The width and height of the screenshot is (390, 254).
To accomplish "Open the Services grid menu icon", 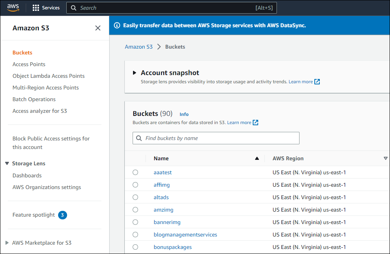I will point(36,8).
